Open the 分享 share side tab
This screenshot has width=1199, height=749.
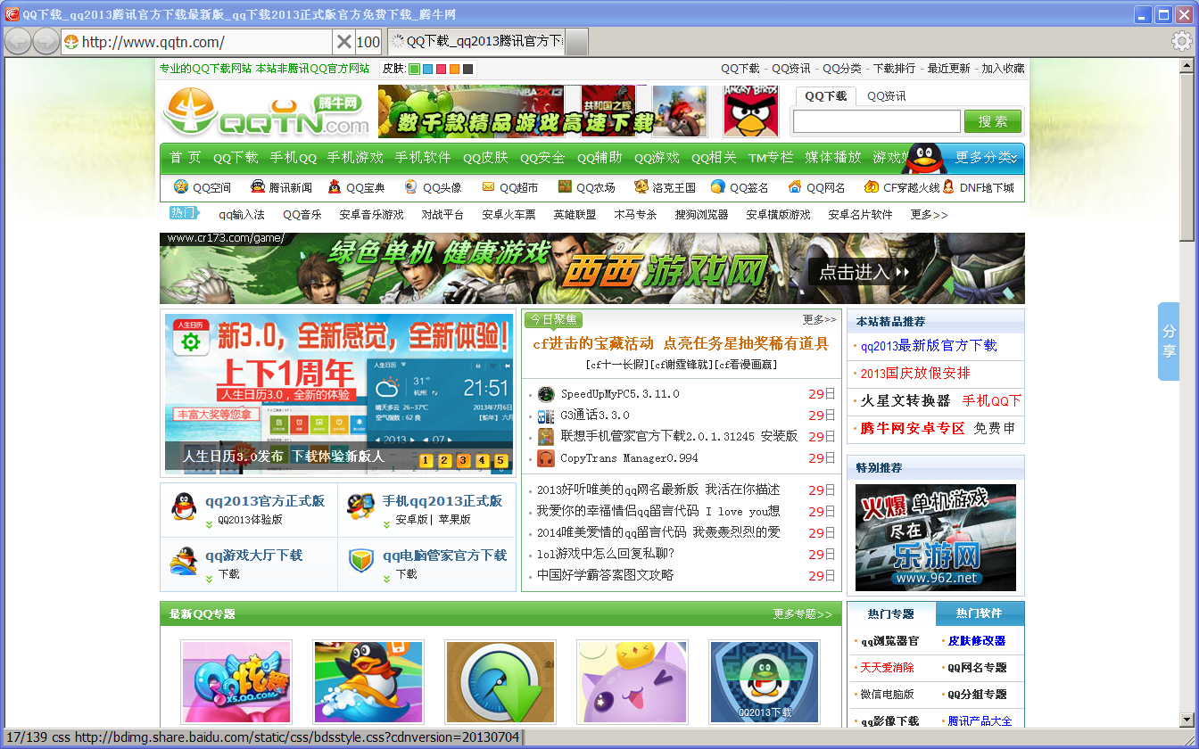click(1169, 342)
